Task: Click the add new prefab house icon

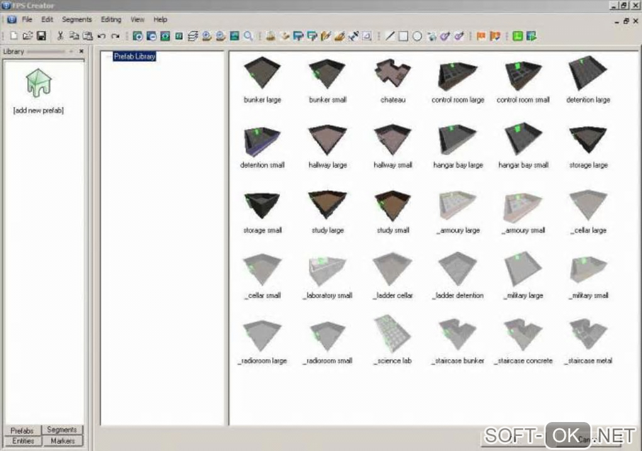Action: (38, 82)
